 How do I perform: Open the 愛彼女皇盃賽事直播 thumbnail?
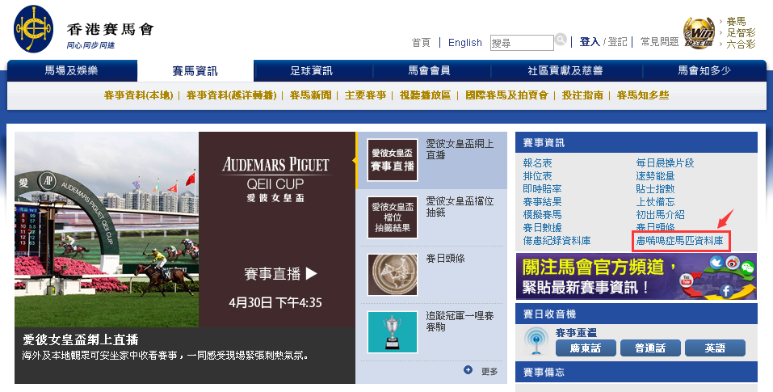click(x=393, y=160)
